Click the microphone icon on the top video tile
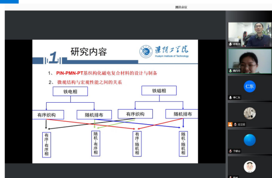This screenshot has width=272, height=178. pos(230,44)
